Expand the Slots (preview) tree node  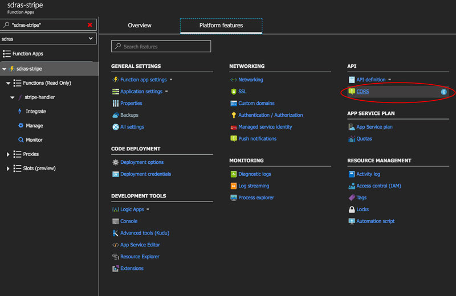click(x=8, y=168)
